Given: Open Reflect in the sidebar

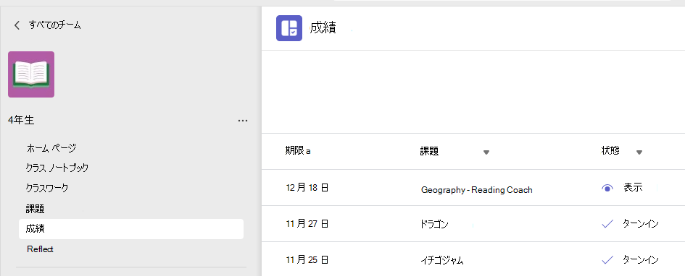Looking at the screenshot, I should (40, 249).
